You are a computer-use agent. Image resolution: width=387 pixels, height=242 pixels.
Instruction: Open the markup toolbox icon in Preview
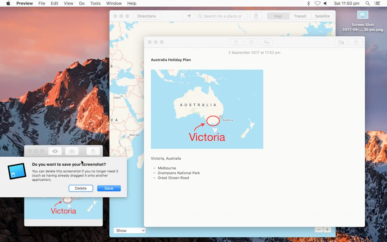[x=72, y=151]
